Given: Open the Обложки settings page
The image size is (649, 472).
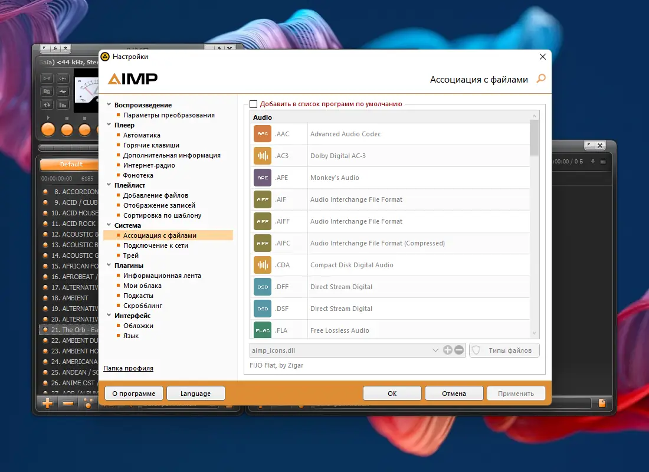Looking at the screenshot, I should [x=139, y=325].
